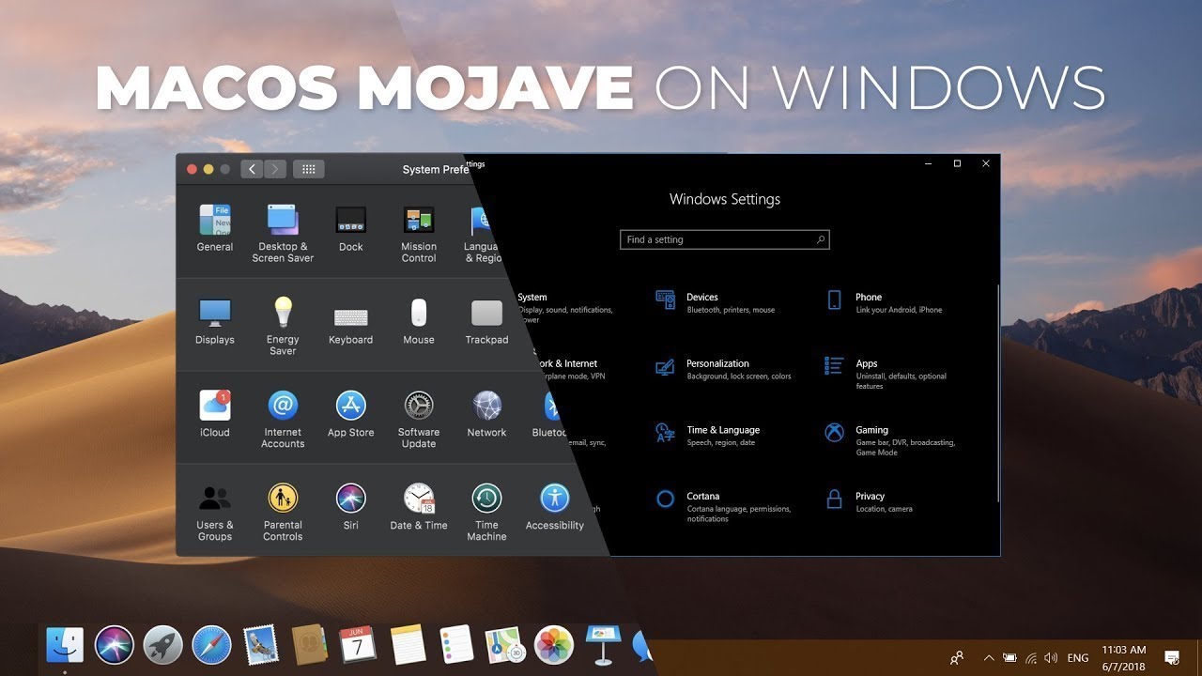Open Contacts from the dock
Viewport: 1202px width, 676px height.
click(309, 644)
